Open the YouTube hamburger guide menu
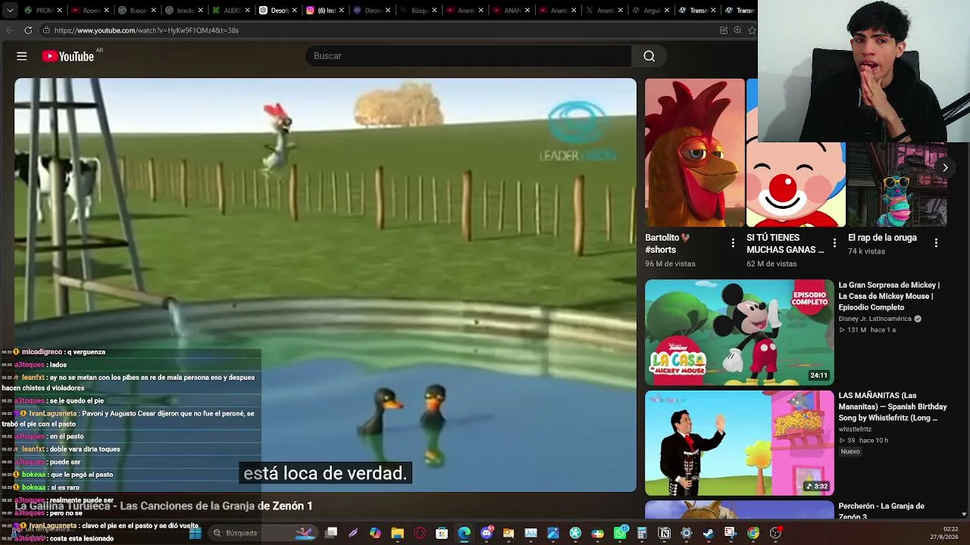 click(22, 56)
